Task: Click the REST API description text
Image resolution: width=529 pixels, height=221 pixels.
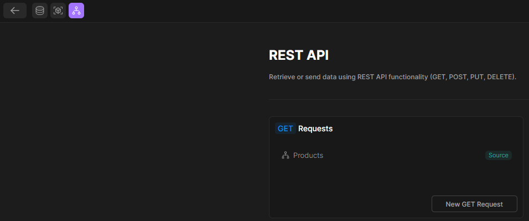Action: [392, 77]
